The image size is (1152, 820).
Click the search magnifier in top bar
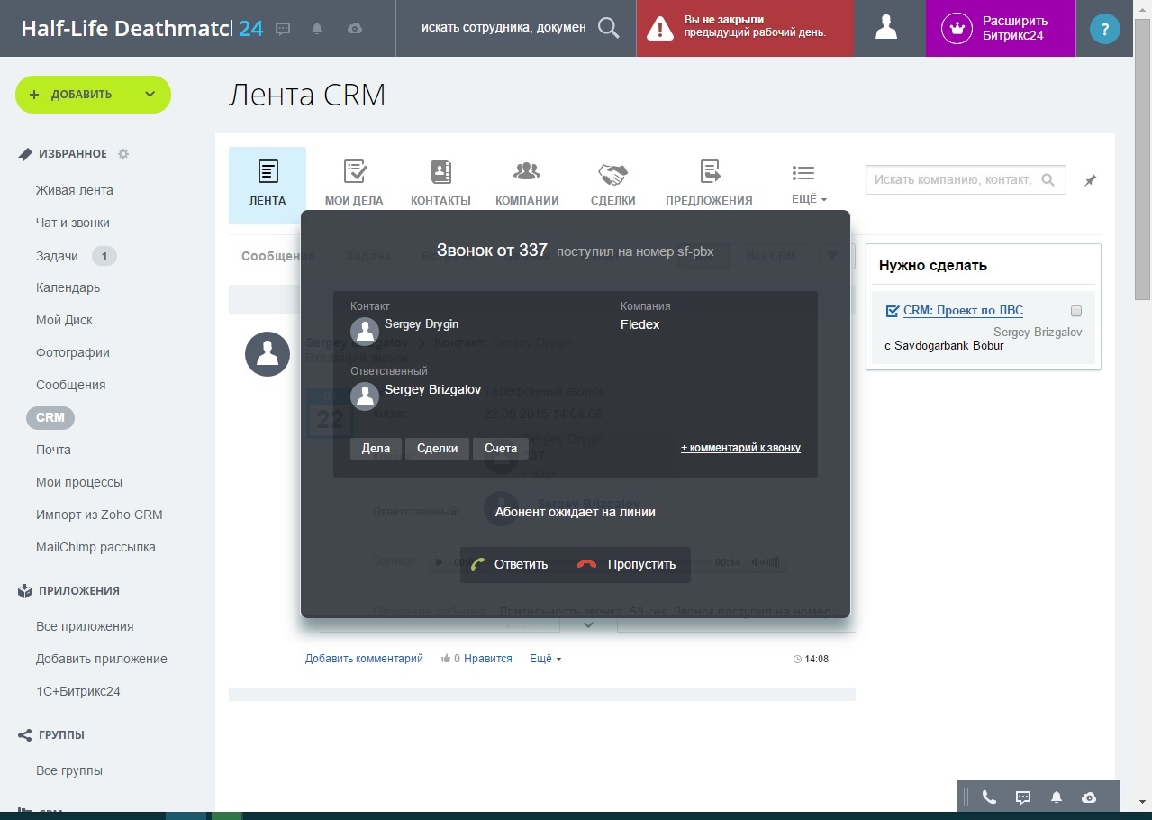(x=609, y=28)
